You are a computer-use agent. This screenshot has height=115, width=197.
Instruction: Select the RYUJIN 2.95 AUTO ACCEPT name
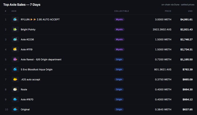click(x=40, y=19)
